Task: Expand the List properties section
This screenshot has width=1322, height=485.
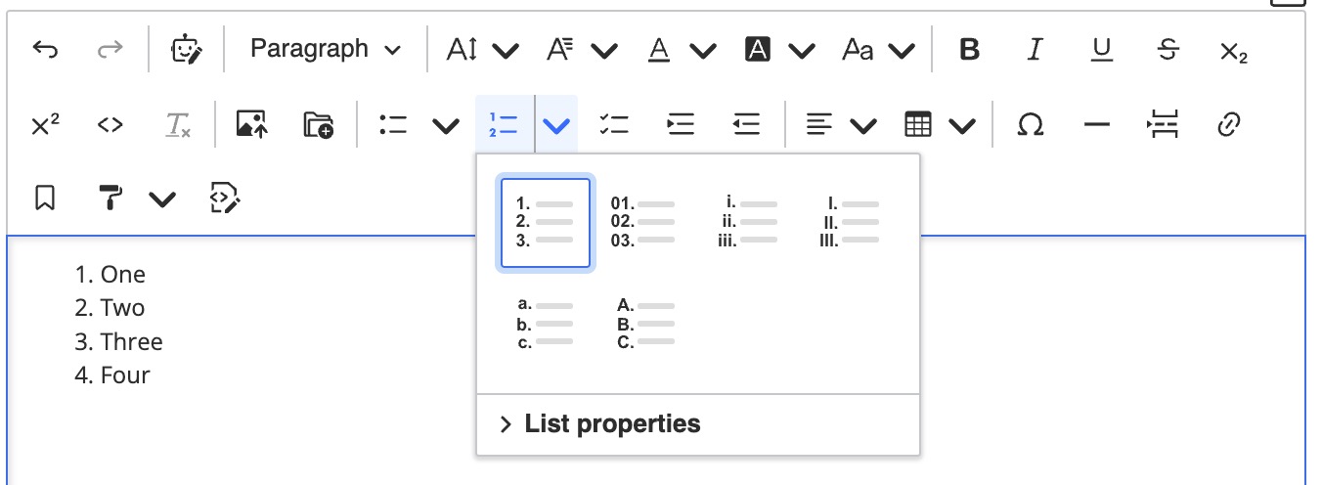Action: click(x=600, y=424)
